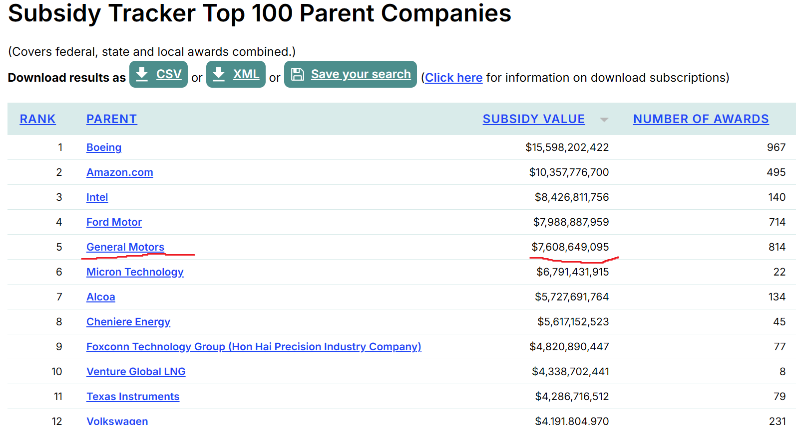Screen dimensions: 796x425
Task: Open the General Motors link
Action: (x=125, y=247)
